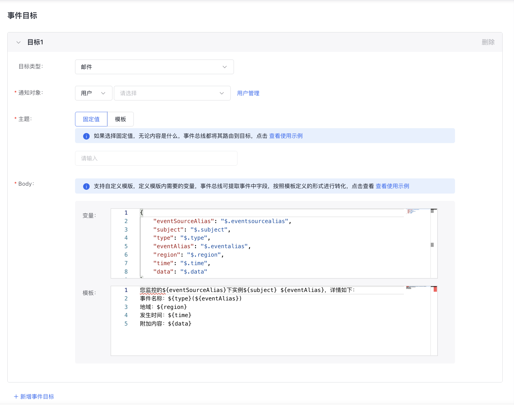The width and height of the screenshot is (514, 407).
Task: Open 查看使用示例 link in subject hint
Action: [286, 136]
